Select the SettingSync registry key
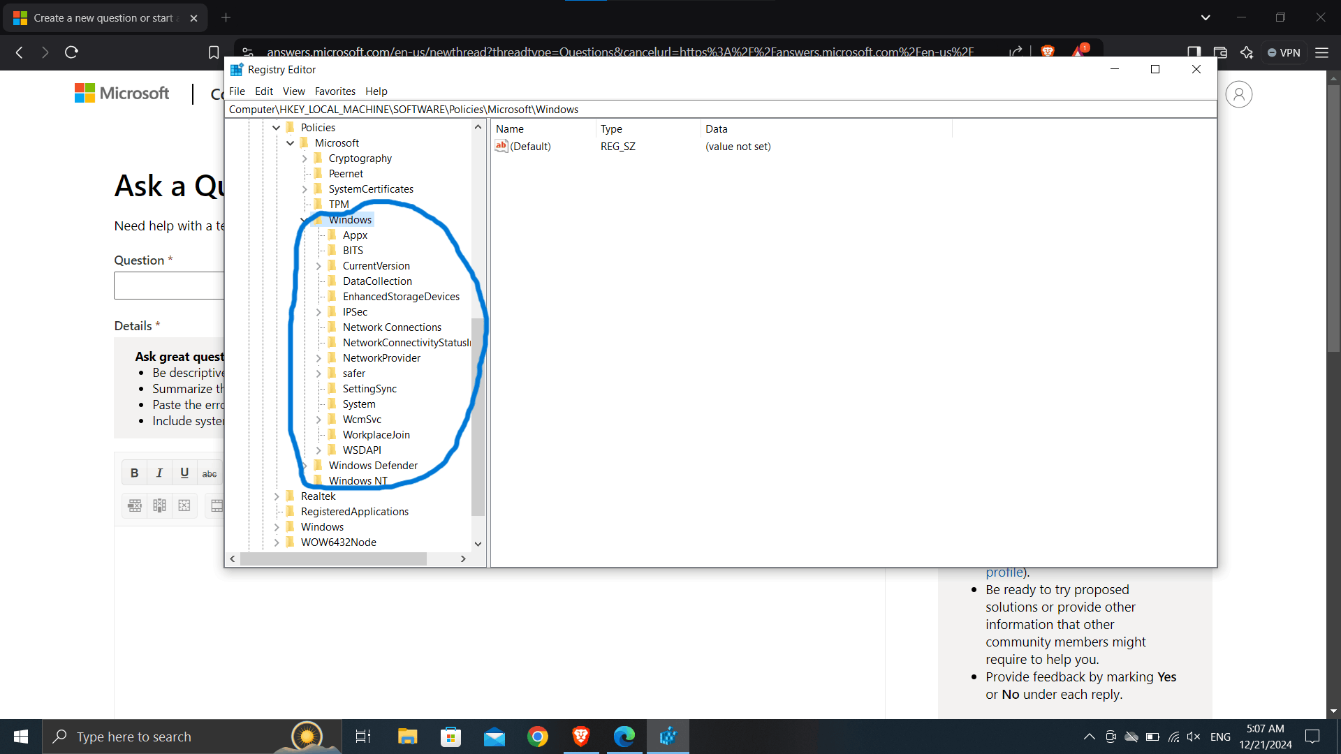 (x=369, y=389)
